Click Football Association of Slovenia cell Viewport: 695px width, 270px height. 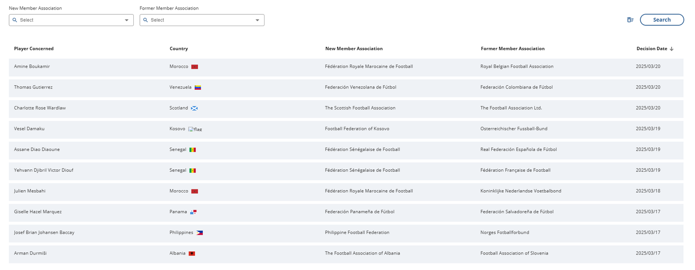pyautogui.click(x=514, y=253)
